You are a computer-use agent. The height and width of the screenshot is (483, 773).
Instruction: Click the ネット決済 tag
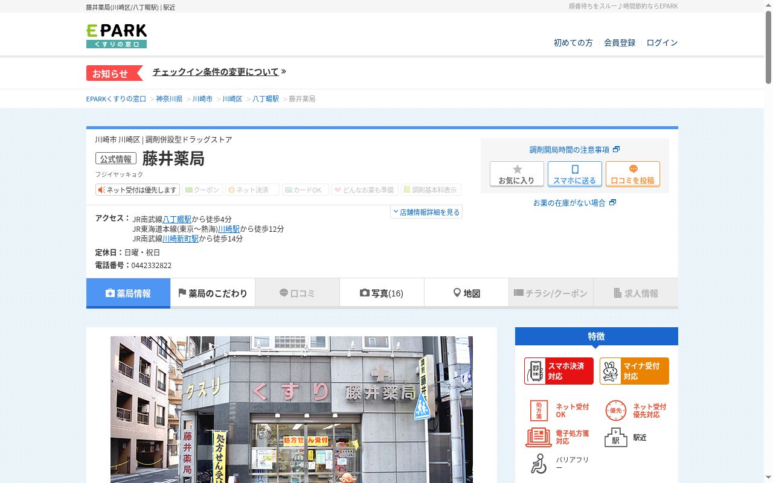pos(252,190)
